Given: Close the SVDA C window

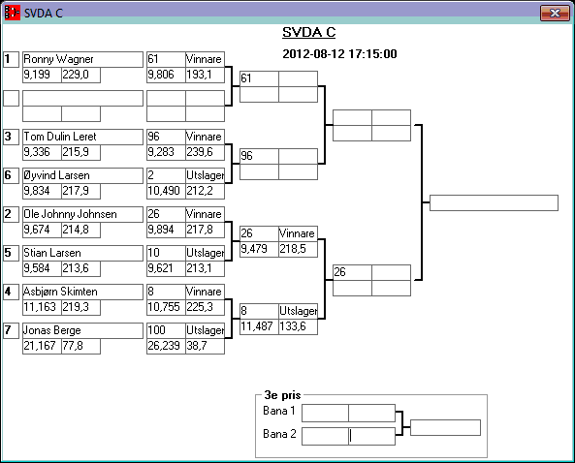Looking at the screenshot, I should [x=555, y=14].
